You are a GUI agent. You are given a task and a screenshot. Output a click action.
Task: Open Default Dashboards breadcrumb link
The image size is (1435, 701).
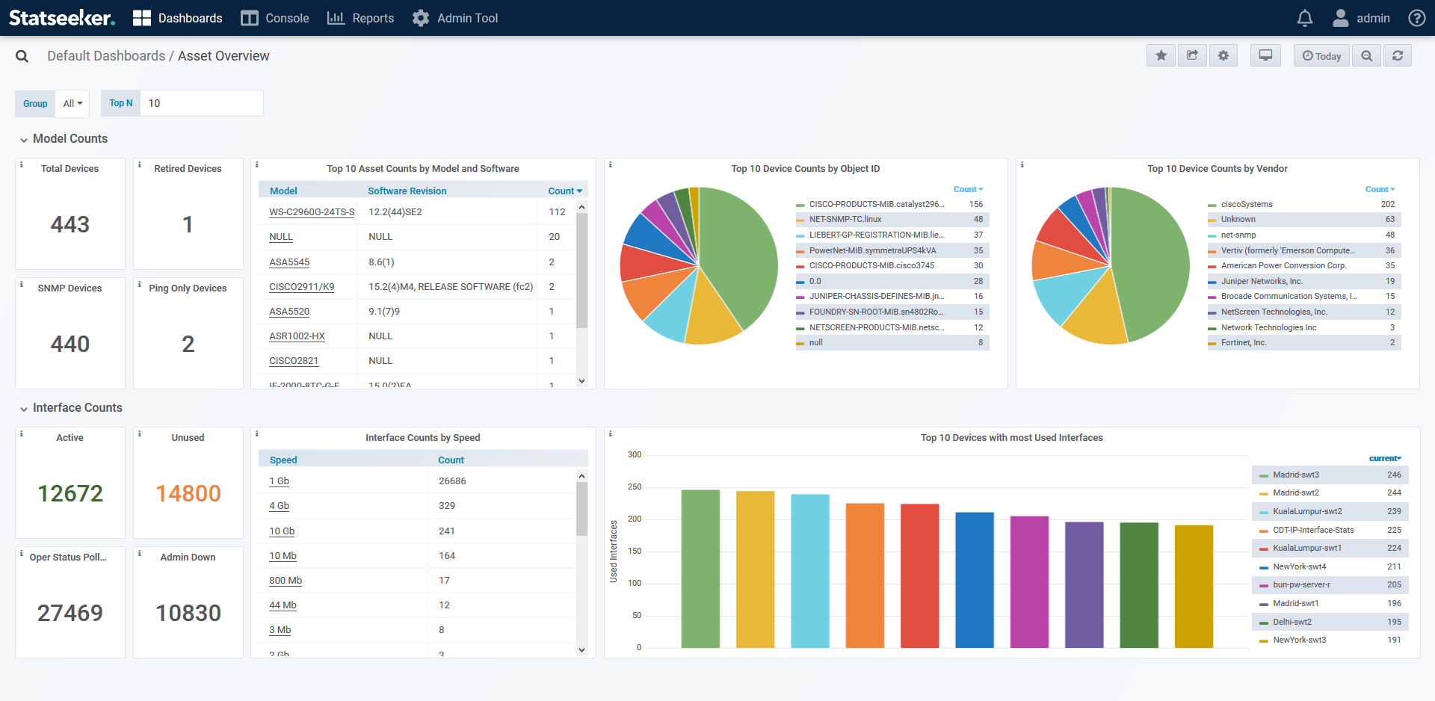point(106,56)
